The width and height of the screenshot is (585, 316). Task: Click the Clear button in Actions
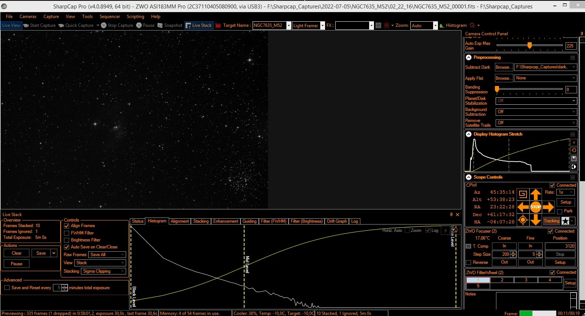tap(17, 253)
